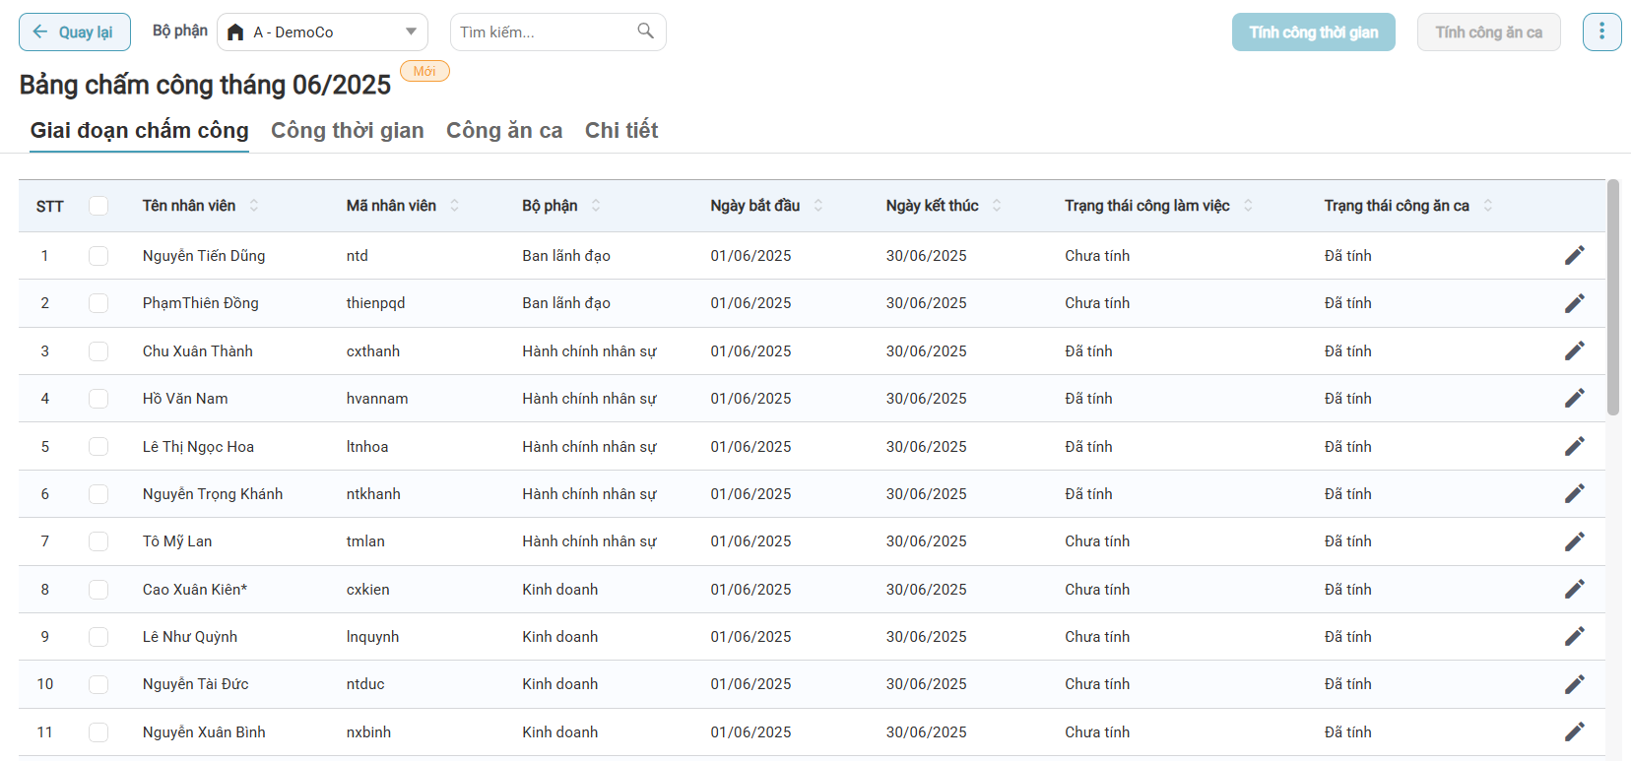Select the checkbox for Cao Xuân Kiên*

coord(98,590)
